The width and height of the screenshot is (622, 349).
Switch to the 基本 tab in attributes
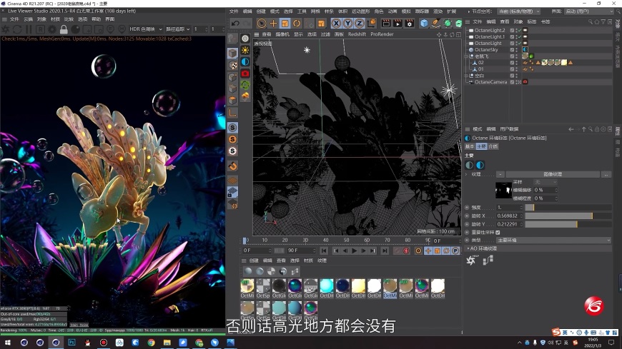(x=469, y=146)
